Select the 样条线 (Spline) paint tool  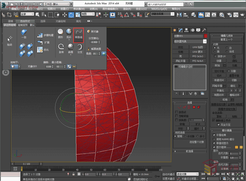click(79, 33)
